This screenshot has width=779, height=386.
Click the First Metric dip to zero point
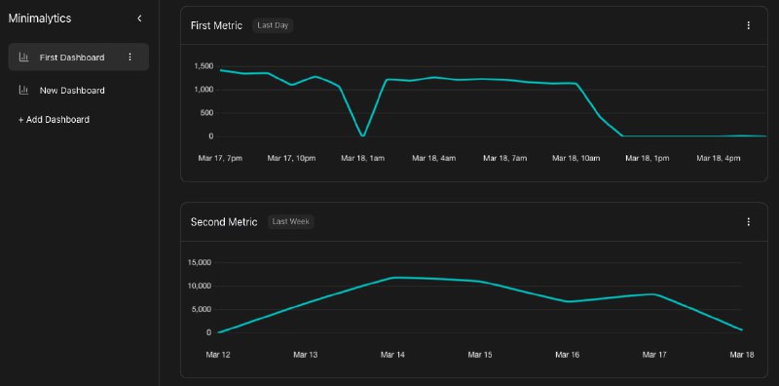coord(363,135)
